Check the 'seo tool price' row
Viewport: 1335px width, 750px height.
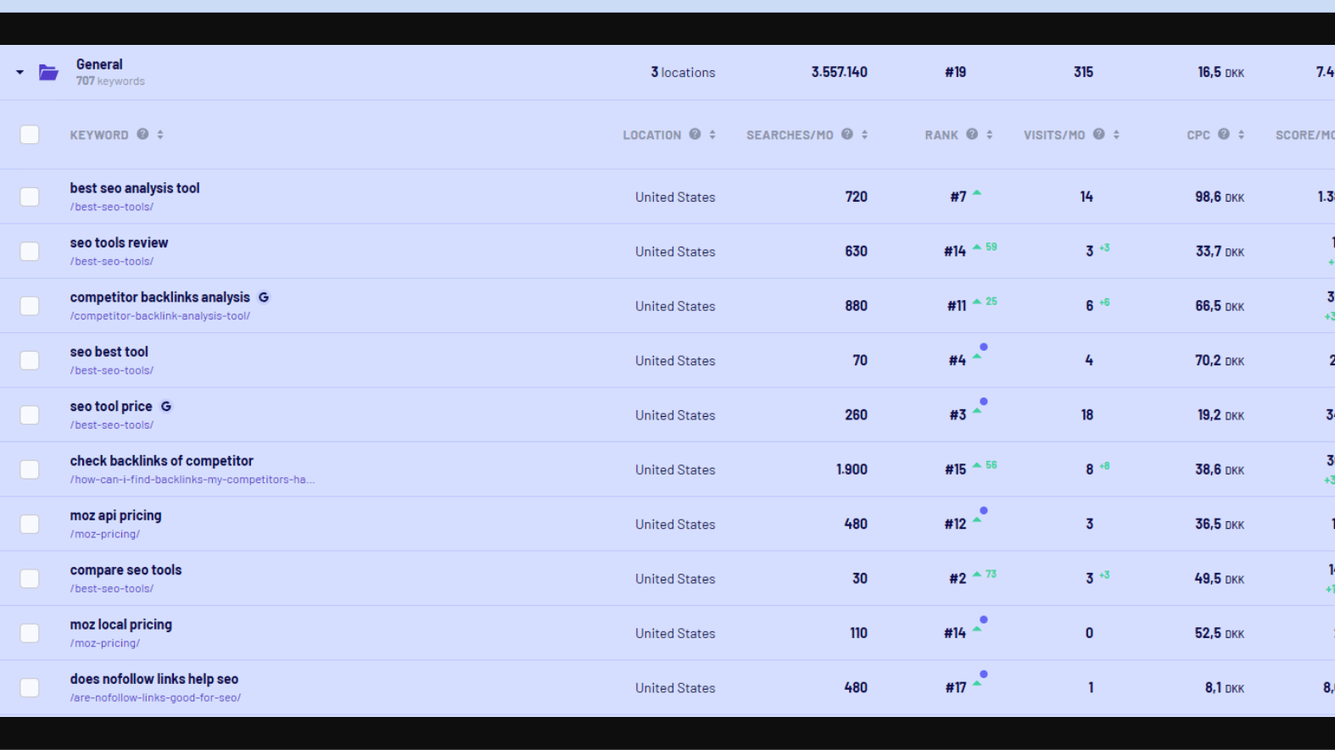point(30,415)
